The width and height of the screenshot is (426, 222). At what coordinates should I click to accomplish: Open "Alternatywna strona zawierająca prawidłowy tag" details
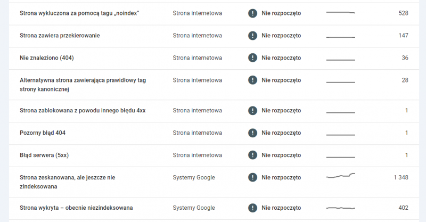(83, 80)
